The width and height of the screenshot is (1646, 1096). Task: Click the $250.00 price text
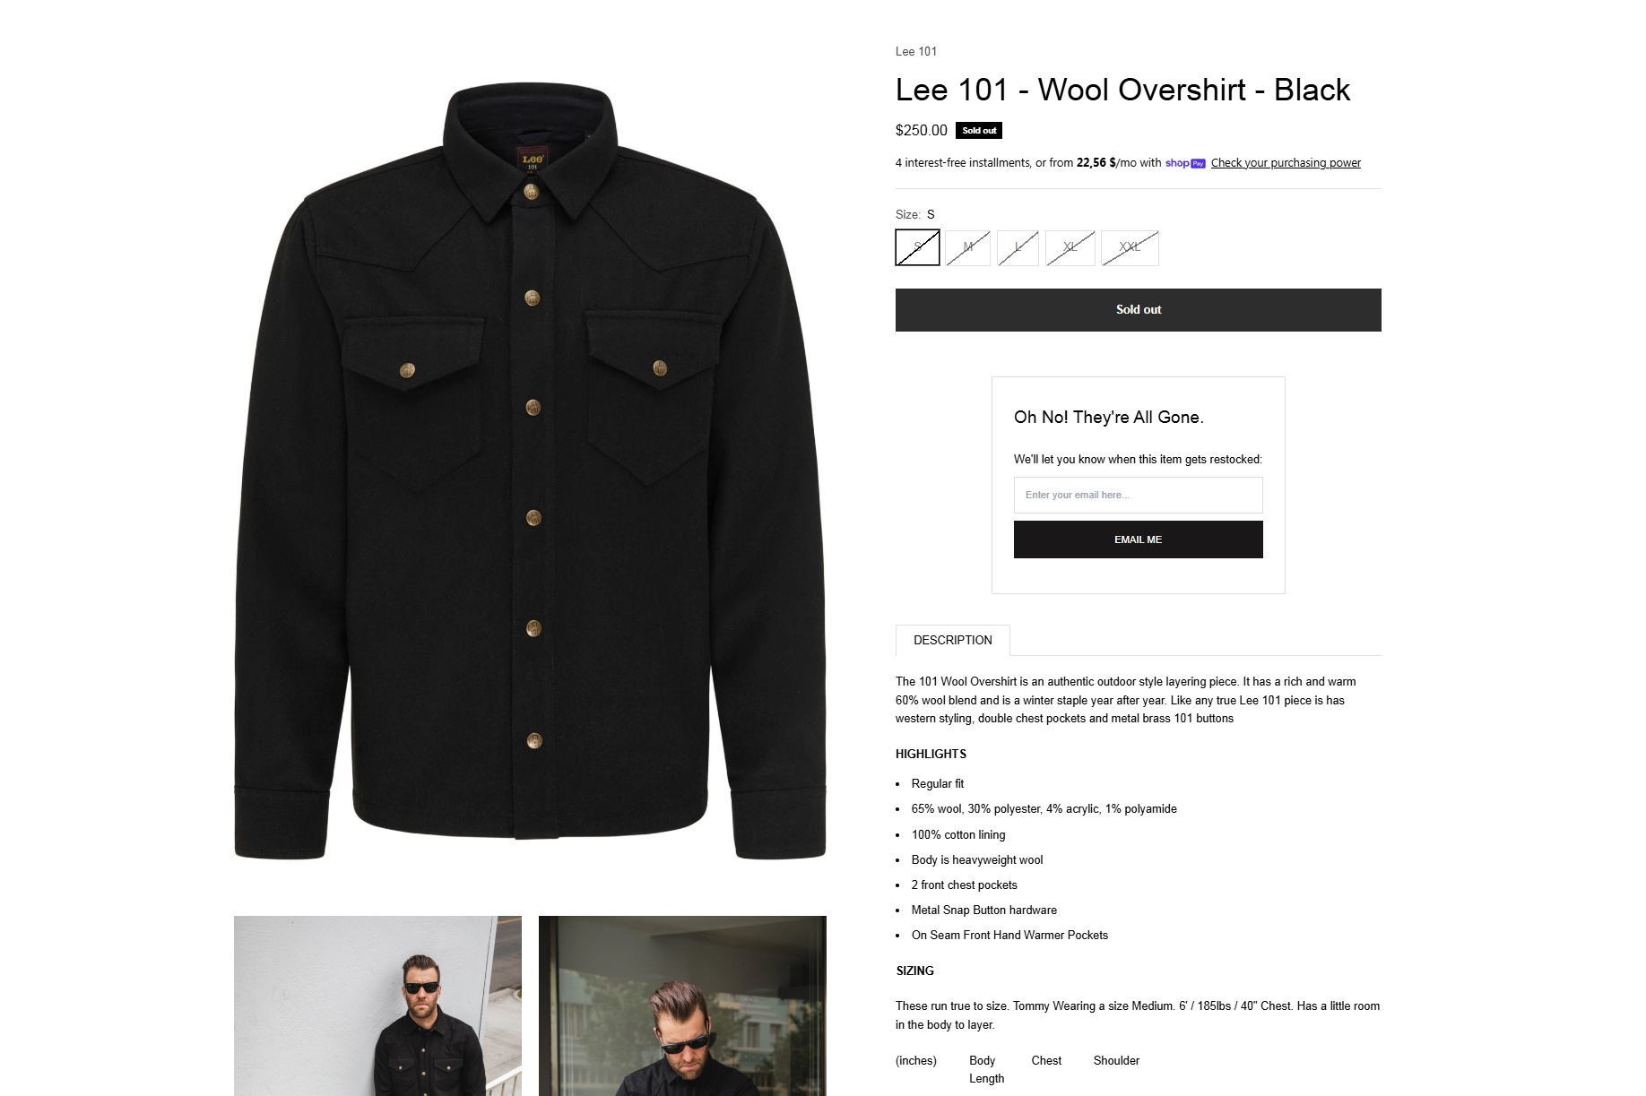[x=921, y=131]
